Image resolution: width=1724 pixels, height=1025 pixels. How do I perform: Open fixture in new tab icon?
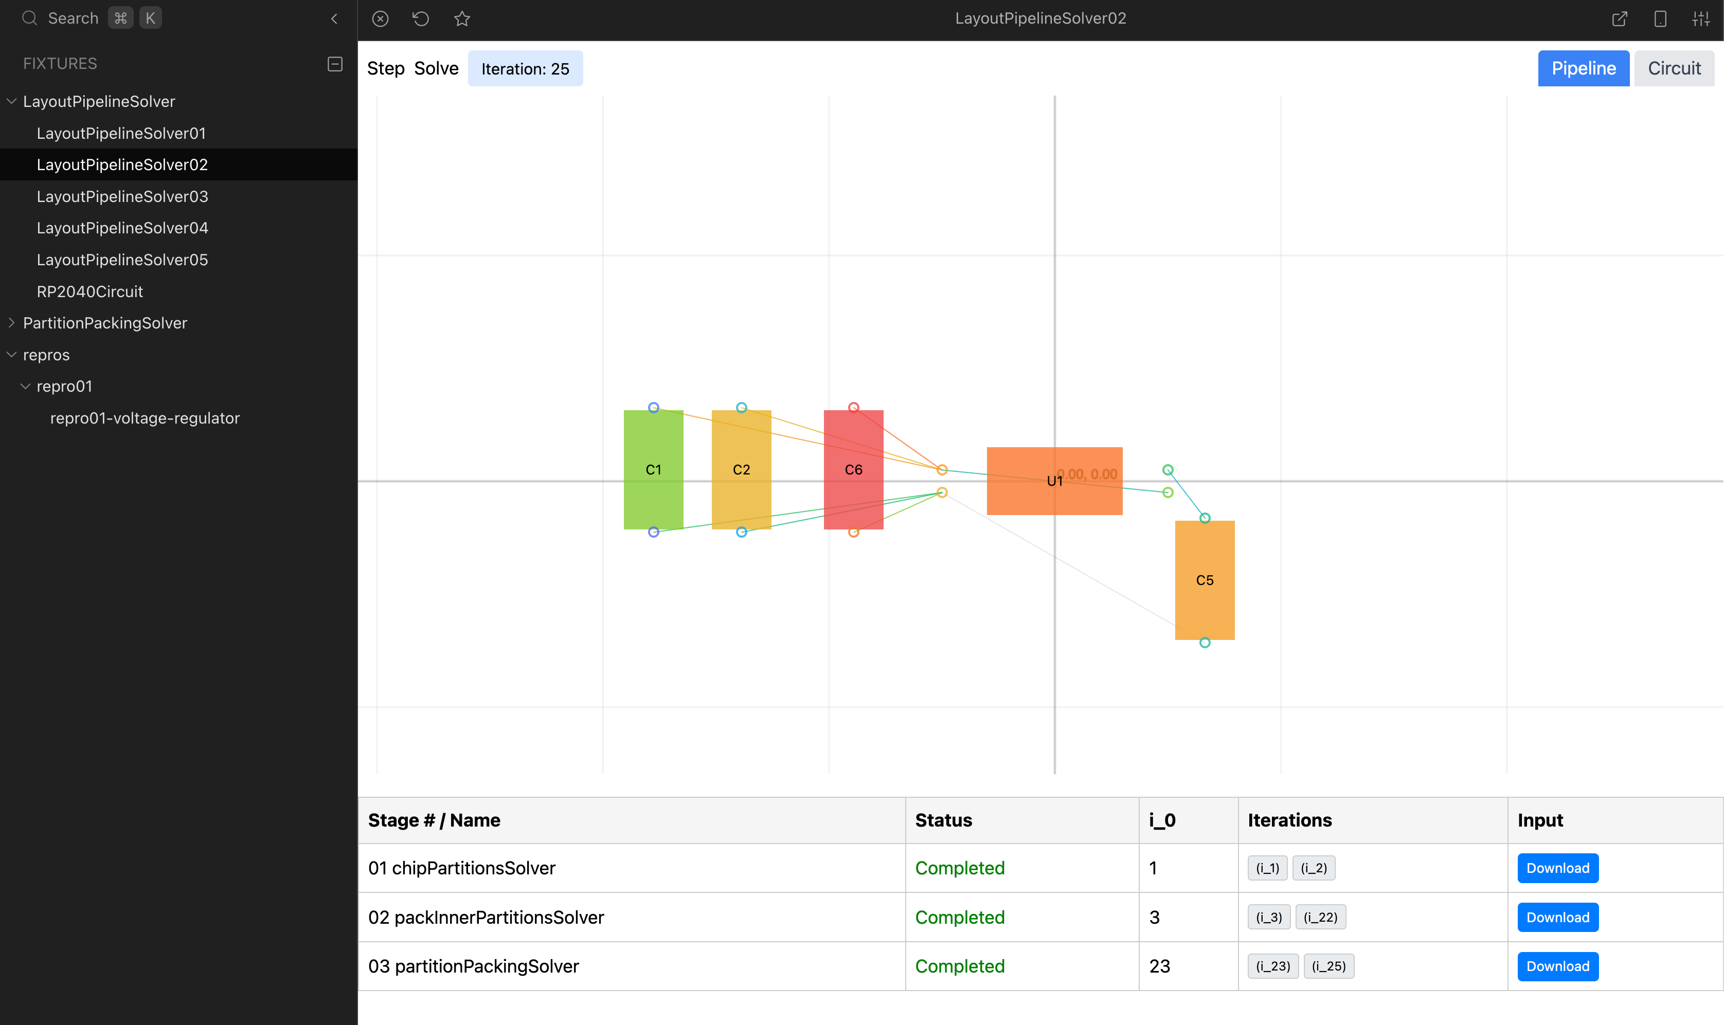[1619, 19]
